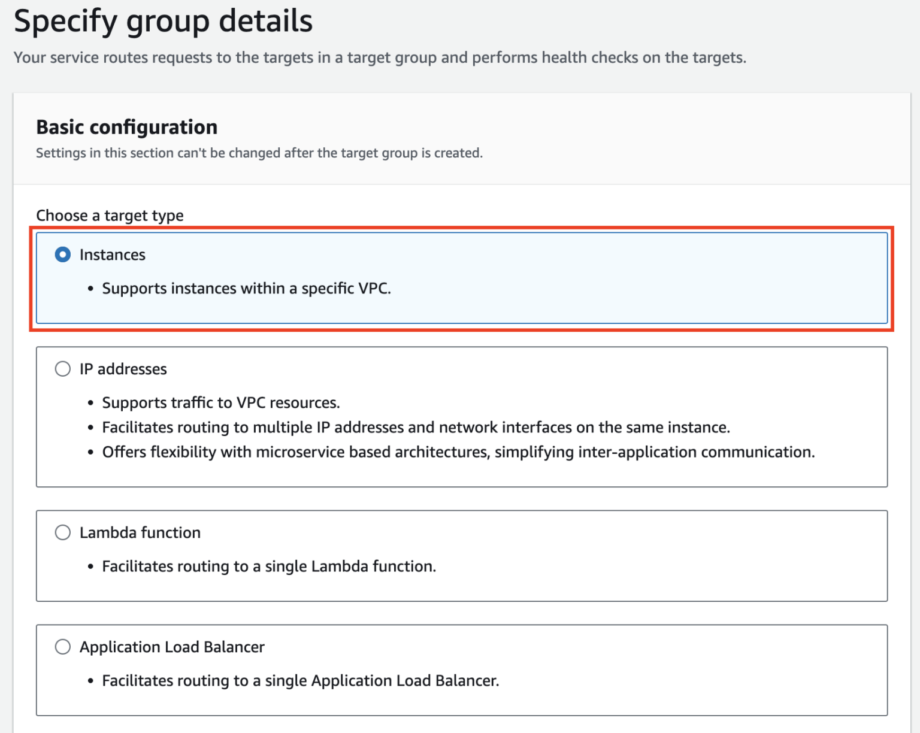The height and width of the screenshot is (733, 920).
Task: Click the IP addresses option card
Action: click(x=461, y=416)
